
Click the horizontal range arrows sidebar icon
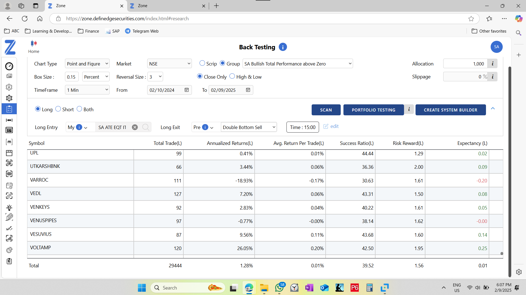[9, 120]
